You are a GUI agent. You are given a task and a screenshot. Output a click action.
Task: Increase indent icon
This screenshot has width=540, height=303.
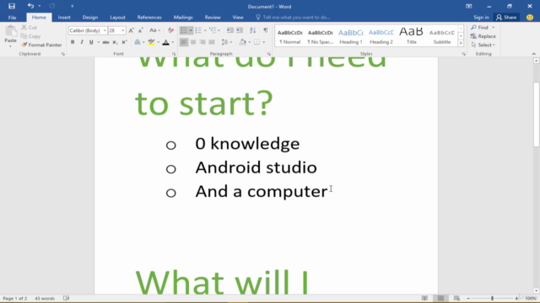coord(240,30)
